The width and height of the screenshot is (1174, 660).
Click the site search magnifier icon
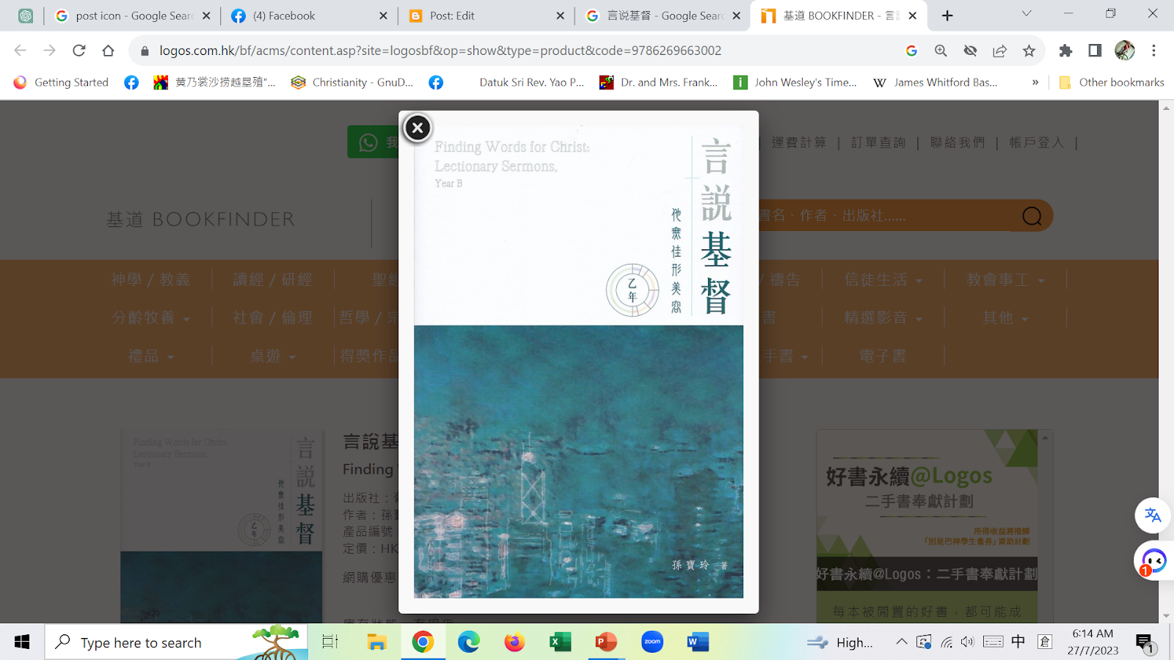click(x=1032, y=216)
